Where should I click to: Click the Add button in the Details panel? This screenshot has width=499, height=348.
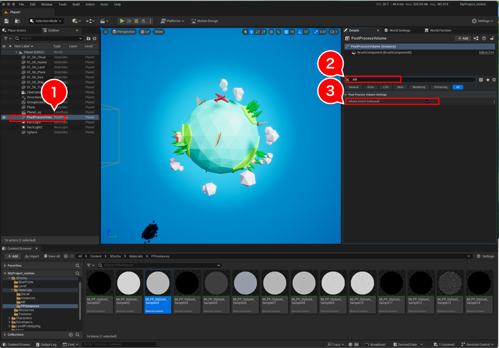[463, 38]
